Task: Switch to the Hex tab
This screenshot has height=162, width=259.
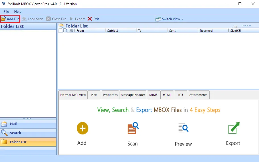Action: (94, 95)
